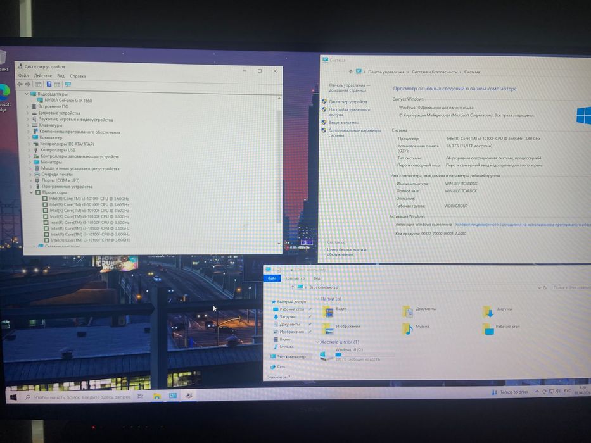
Task: Open Действие menu in Device Manager
Action: click(x=42, y=76)
